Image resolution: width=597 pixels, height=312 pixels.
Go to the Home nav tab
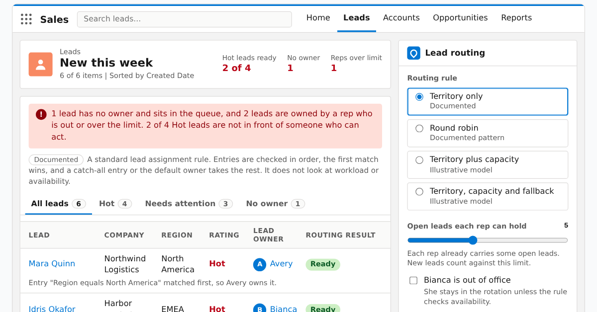click(x=318, y=18)
